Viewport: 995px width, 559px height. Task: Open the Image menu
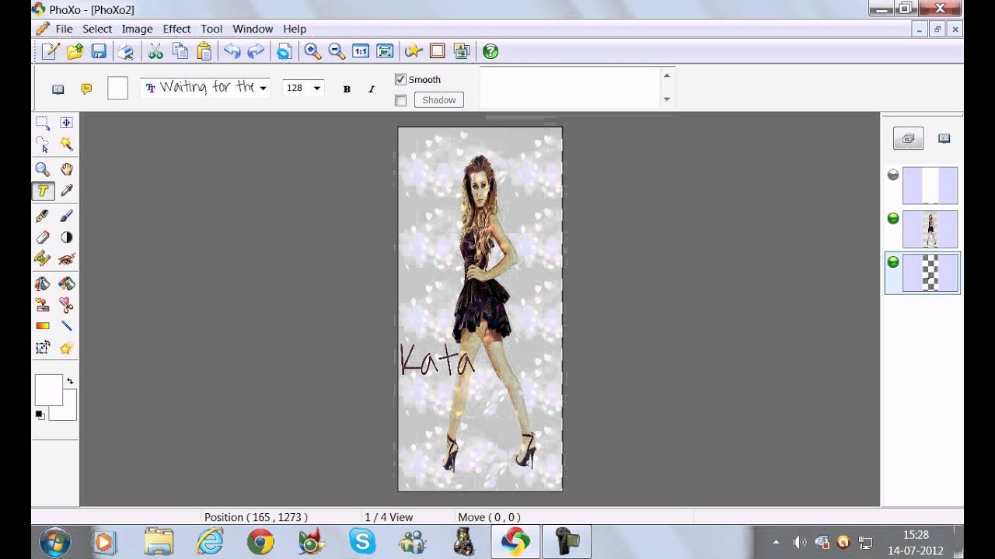pyautogui.click(x=137, y=29)
